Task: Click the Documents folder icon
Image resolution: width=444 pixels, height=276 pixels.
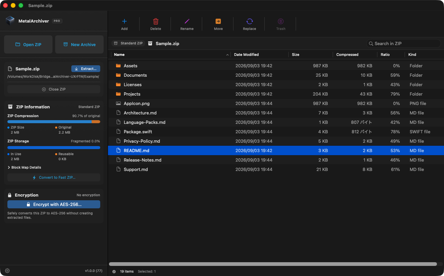Action: (x=118, y=75)
